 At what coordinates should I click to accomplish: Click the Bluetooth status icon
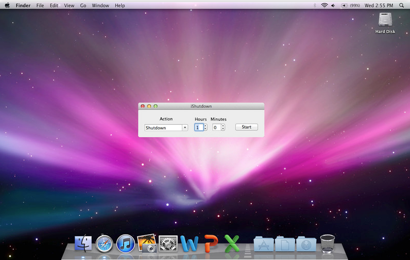[315, 5]
